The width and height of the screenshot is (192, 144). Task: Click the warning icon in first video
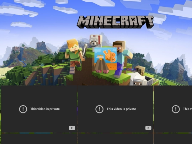(23, 109)
